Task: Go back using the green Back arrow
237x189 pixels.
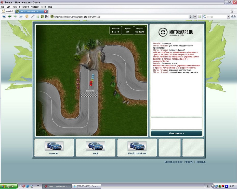Action: tap(10, 17)
